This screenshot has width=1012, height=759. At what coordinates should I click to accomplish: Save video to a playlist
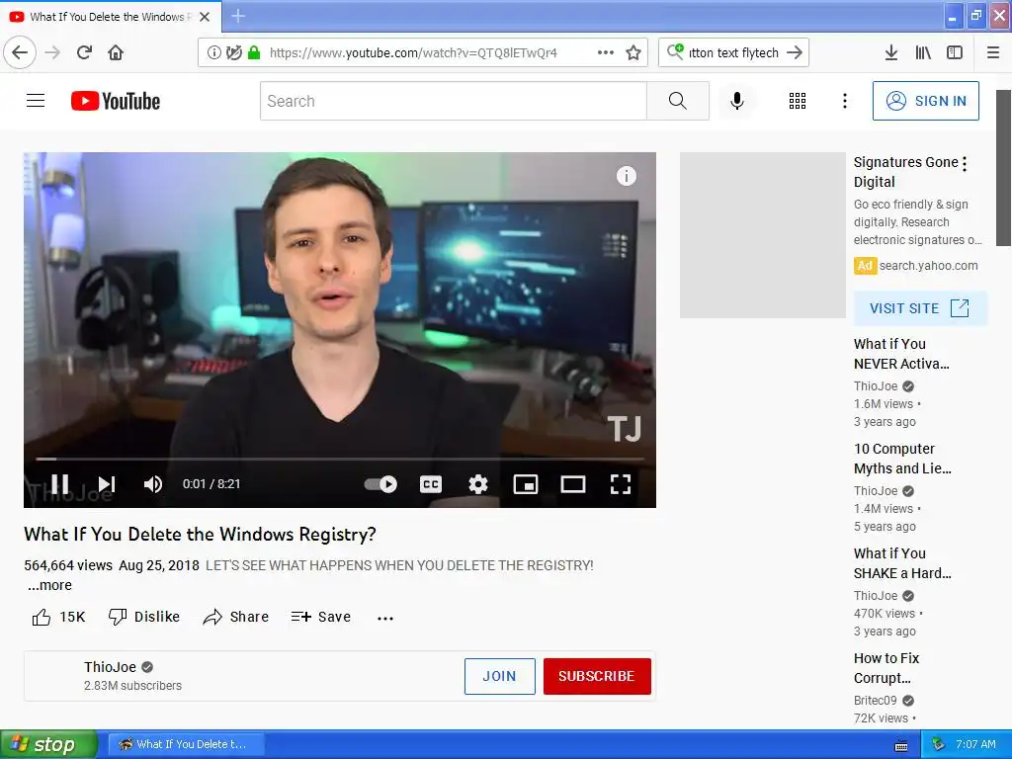pyautogui.click(x=321, y=617)
